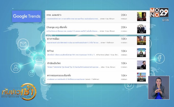Screen dimensions: 174x107
Task: Click the thumbnail beside กกต. แถลงข่าว
Action: [x=142, y=16]
